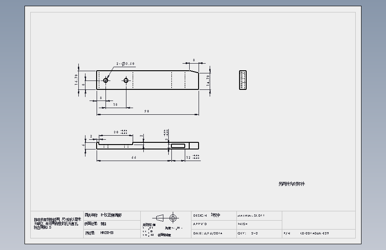Click the left hole circle in top view

pos(106,81)
